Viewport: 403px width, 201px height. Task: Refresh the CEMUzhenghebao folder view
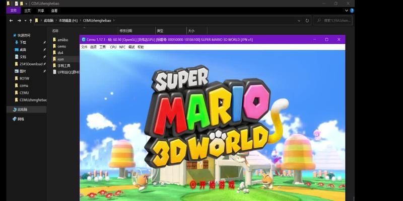pyautogui.click(x=307, y=21)
